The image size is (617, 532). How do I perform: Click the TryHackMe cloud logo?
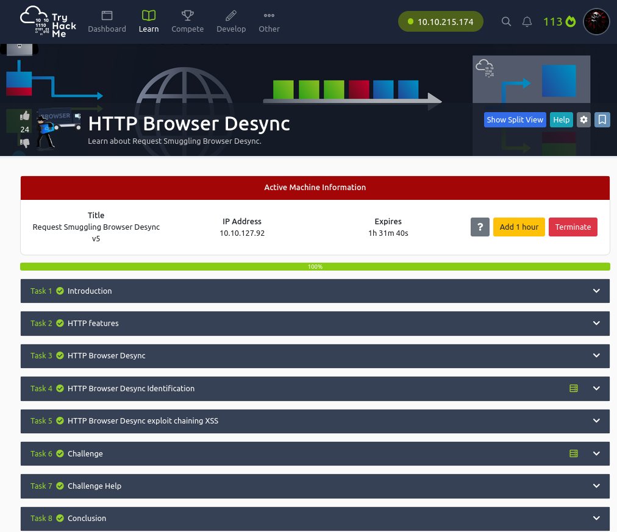click(x=48, y=21)
